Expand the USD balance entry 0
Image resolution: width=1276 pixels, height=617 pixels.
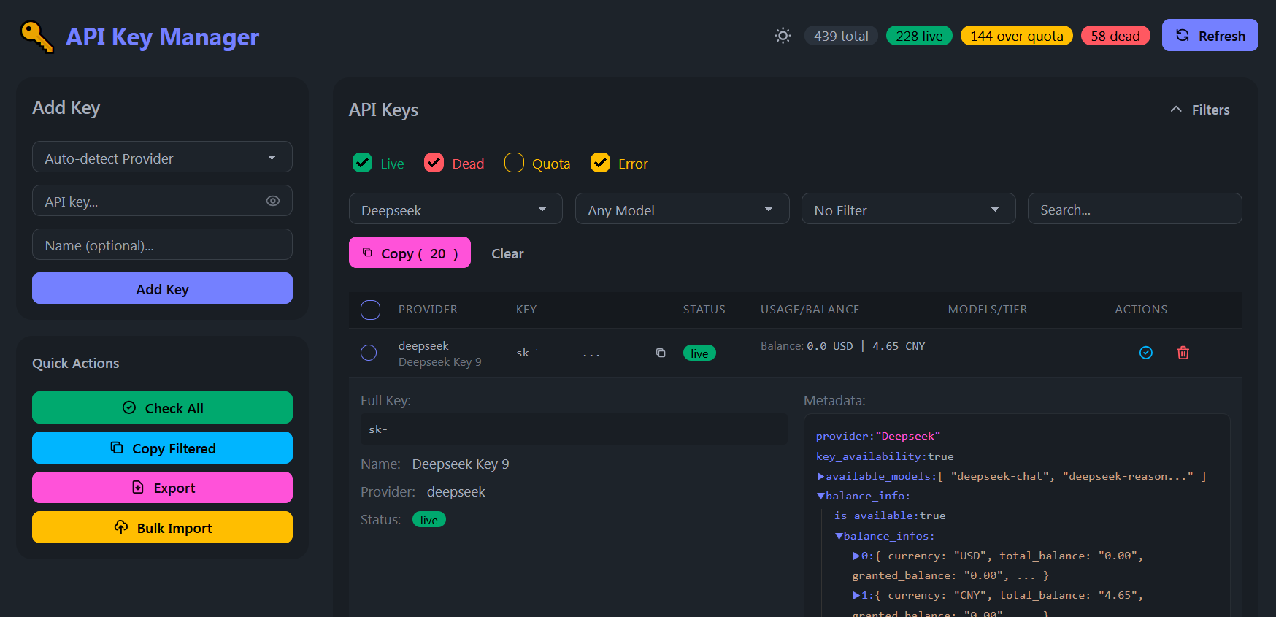(x=856, y=556)
